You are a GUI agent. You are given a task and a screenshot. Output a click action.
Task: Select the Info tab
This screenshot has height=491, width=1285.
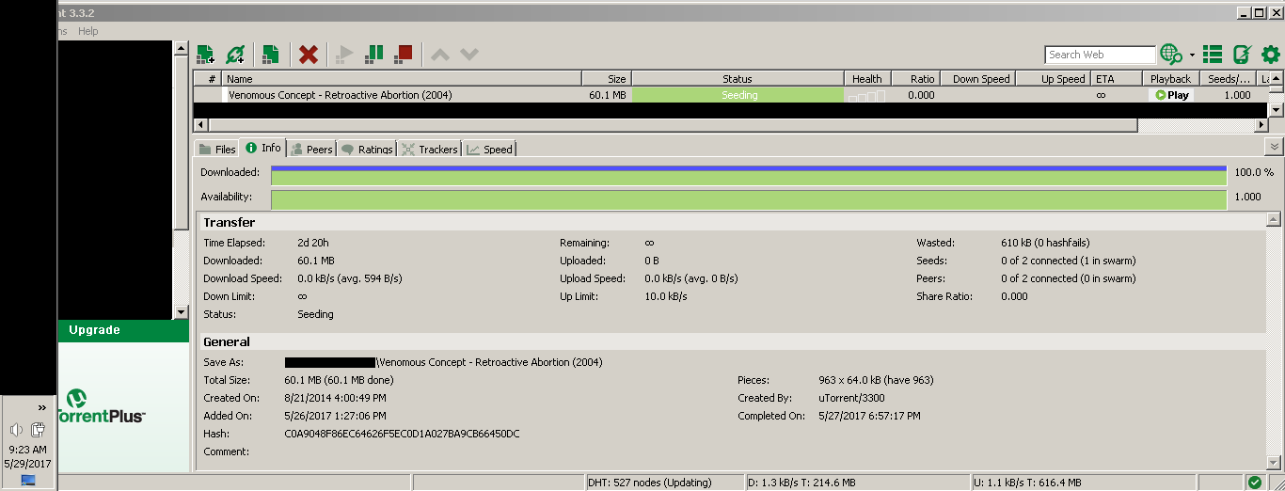(x=262, y=148)
